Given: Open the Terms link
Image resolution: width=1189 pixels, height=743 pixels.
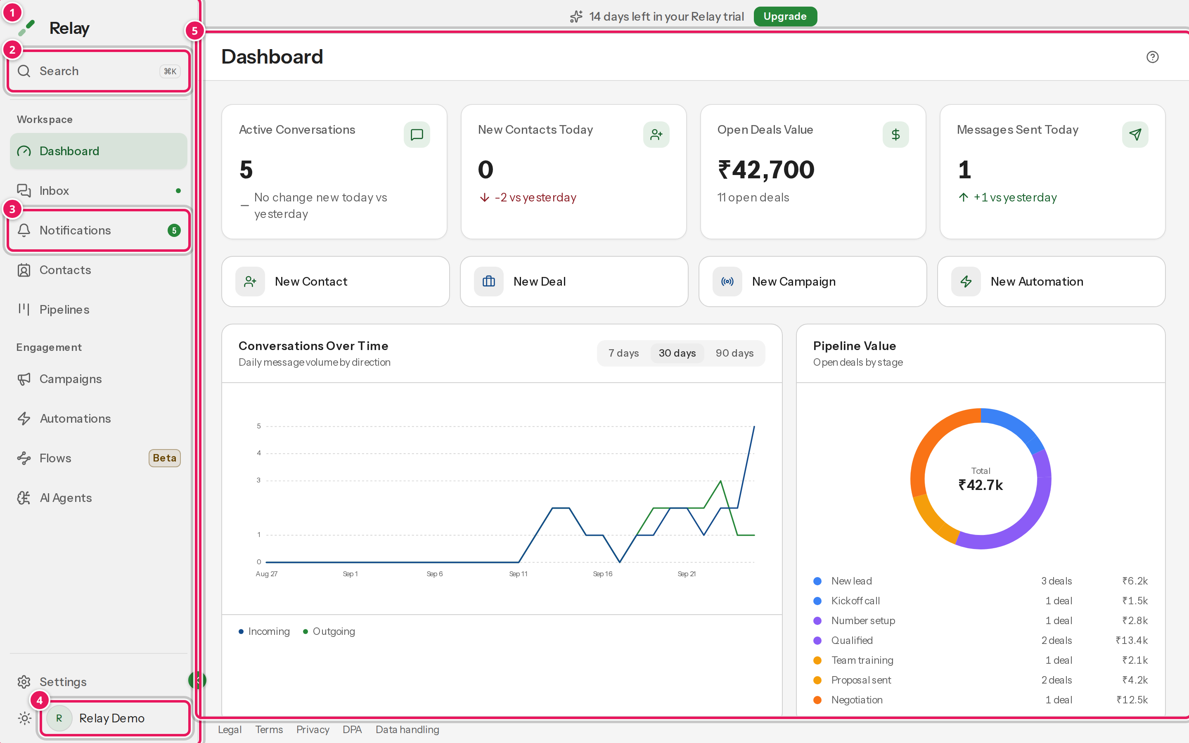Looking at the screenshot, I should tap(269, 730).
